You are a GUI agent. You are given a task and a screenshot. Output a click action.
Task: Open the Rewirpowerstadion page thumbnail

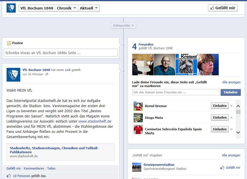[137, 167]
